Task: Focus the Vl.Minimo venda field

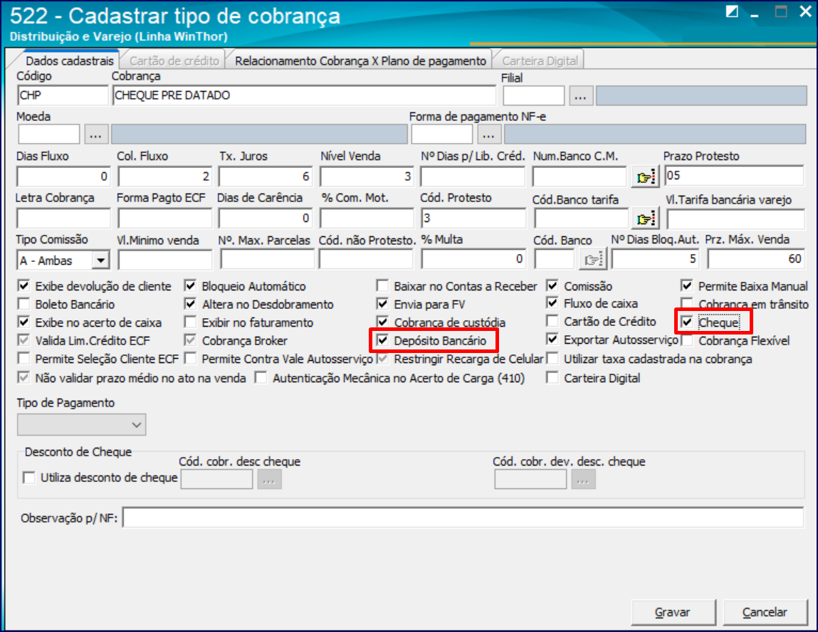Action: [x=165, y=260]
